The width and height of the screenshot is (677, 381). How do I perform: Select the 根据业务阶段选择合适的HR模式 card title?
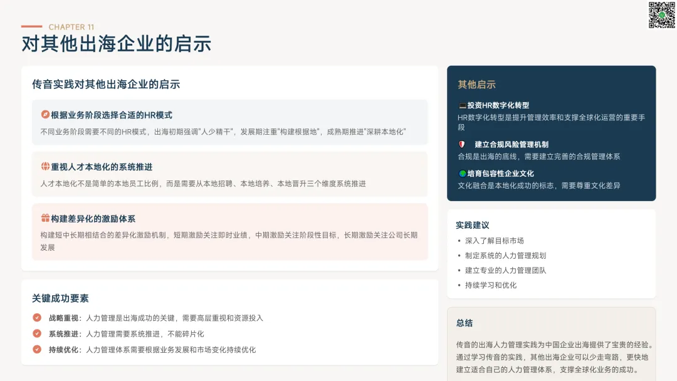click(x=112, y=115)
